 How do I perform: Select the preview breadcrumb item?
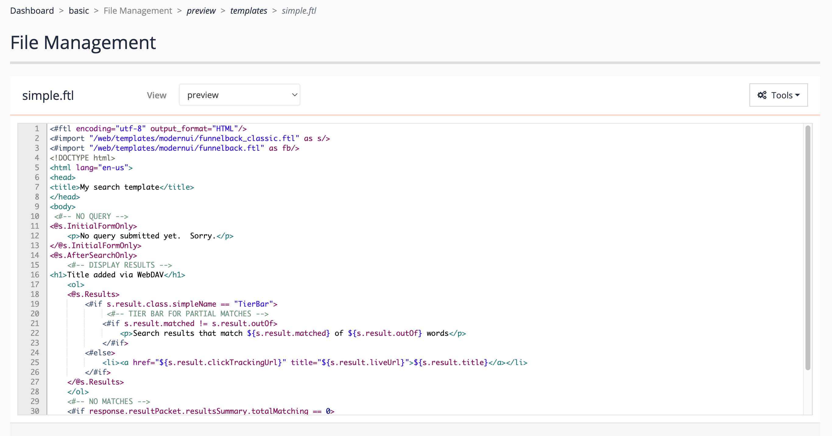201,10
